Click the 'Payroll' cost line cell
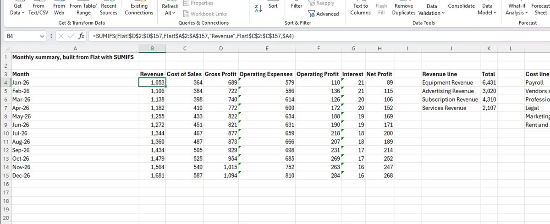 point(537,83)
